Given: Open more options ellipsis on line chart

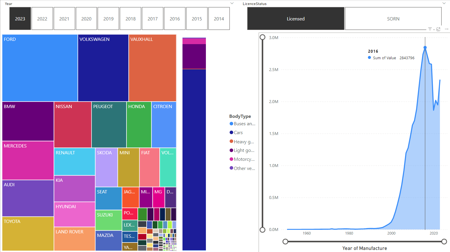Looking at the screenshot, I should (x=446, y=29).
